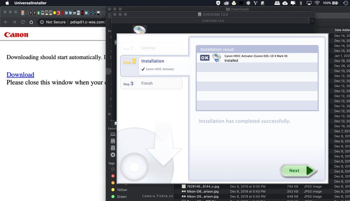Open Creative Cloud menu bar icon
Screen dimensions: 350x201
coord(226,3)
